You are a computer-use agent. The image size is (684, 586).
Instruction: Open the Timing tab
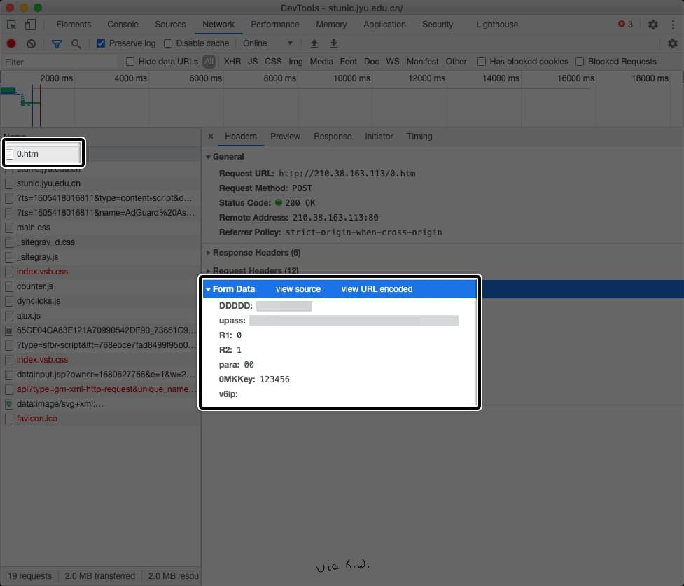(419, 137)
